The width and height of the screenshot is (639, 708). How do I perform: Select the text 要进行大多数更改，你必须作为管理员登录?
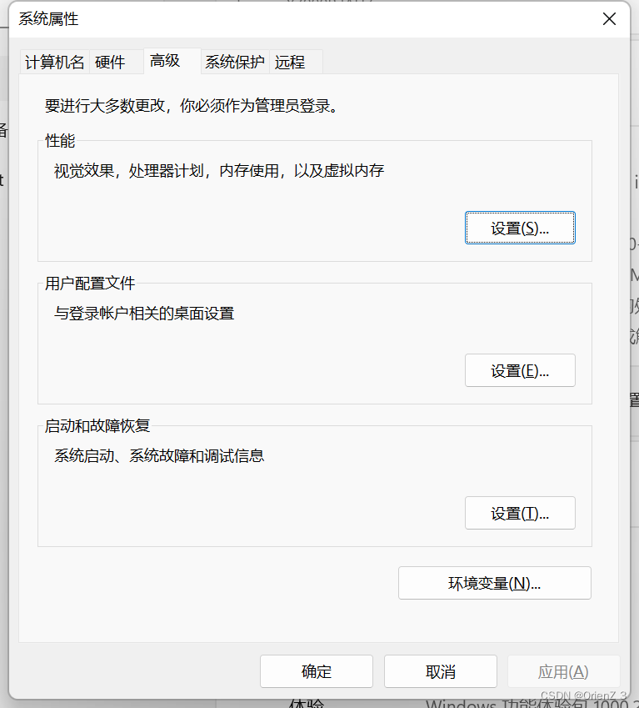[x=192, y=106]
